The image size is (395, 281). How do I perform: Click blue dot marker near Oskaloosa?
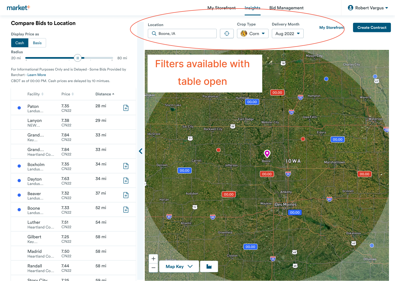pos(372,245)
